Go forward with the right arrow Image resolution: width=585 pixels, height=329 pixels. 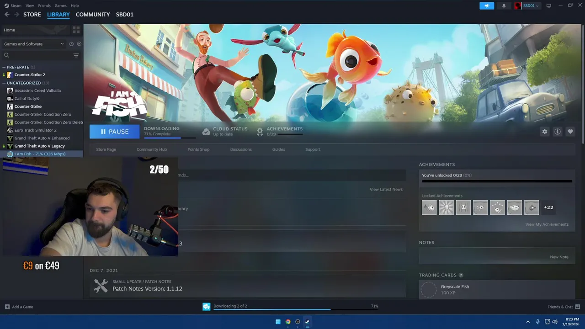[16, 15]
